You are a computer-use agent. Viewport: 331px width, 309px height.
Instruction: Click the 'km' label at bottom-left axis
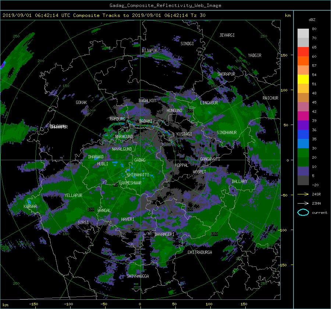click(5, 305)
